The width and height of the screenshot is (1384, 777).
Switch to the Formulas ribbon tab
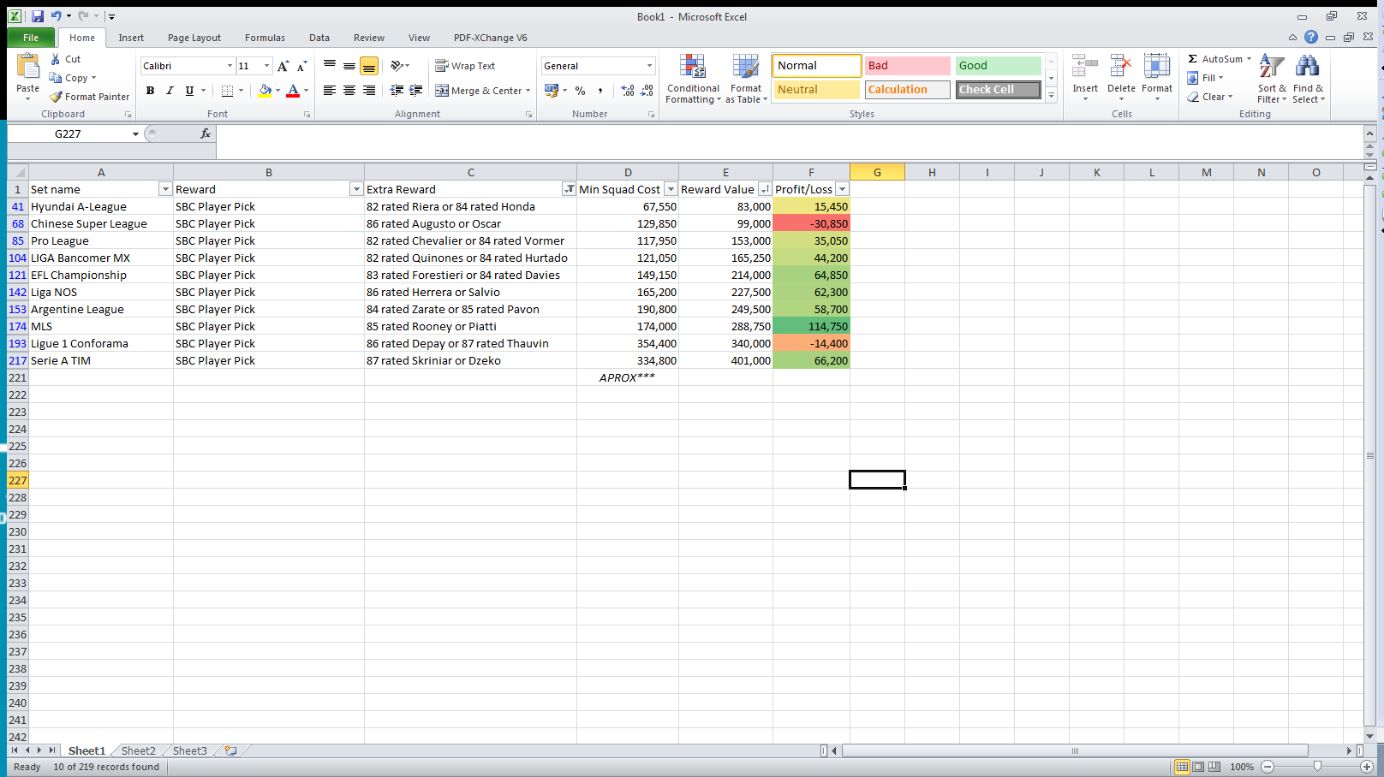point(265,38)
